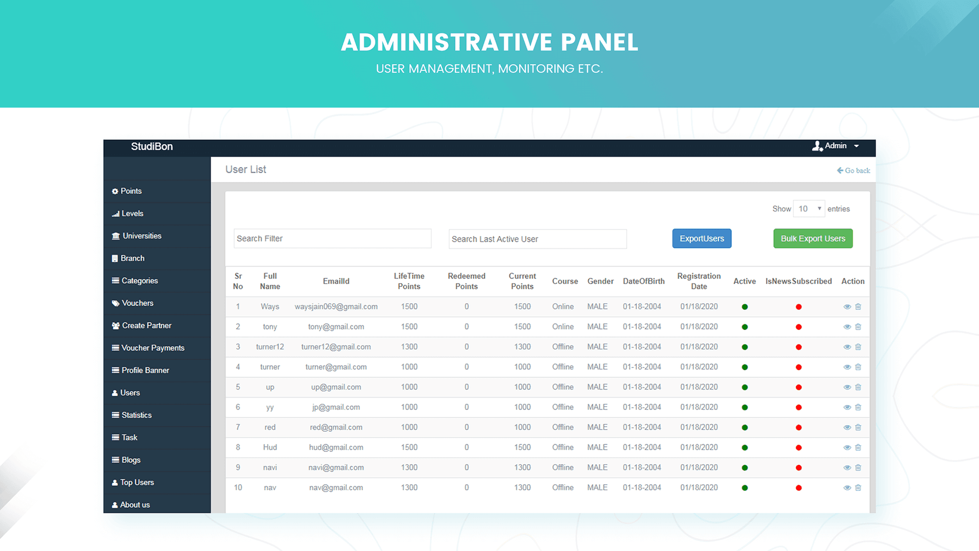Screen dimensions: 979x551
Task: Click the bar chart icon beside Levels
Action: [x=116, y=214]
